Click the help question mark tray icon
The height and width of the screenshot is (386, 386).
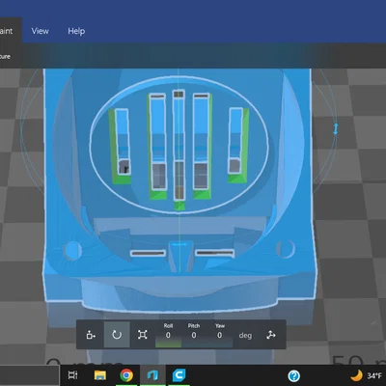[x=294, y=375]
